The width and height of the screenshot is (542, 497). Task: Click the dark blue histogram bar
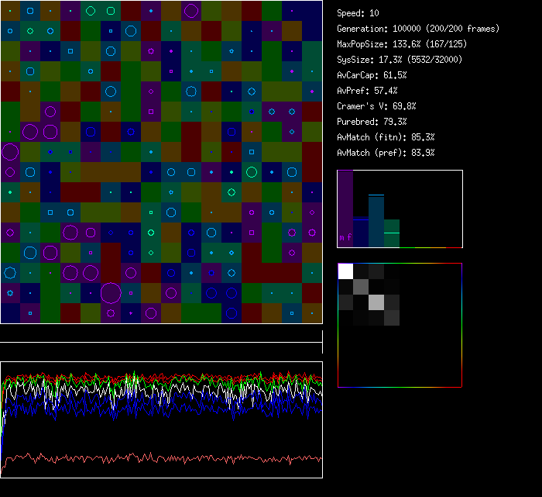(361, 233)
